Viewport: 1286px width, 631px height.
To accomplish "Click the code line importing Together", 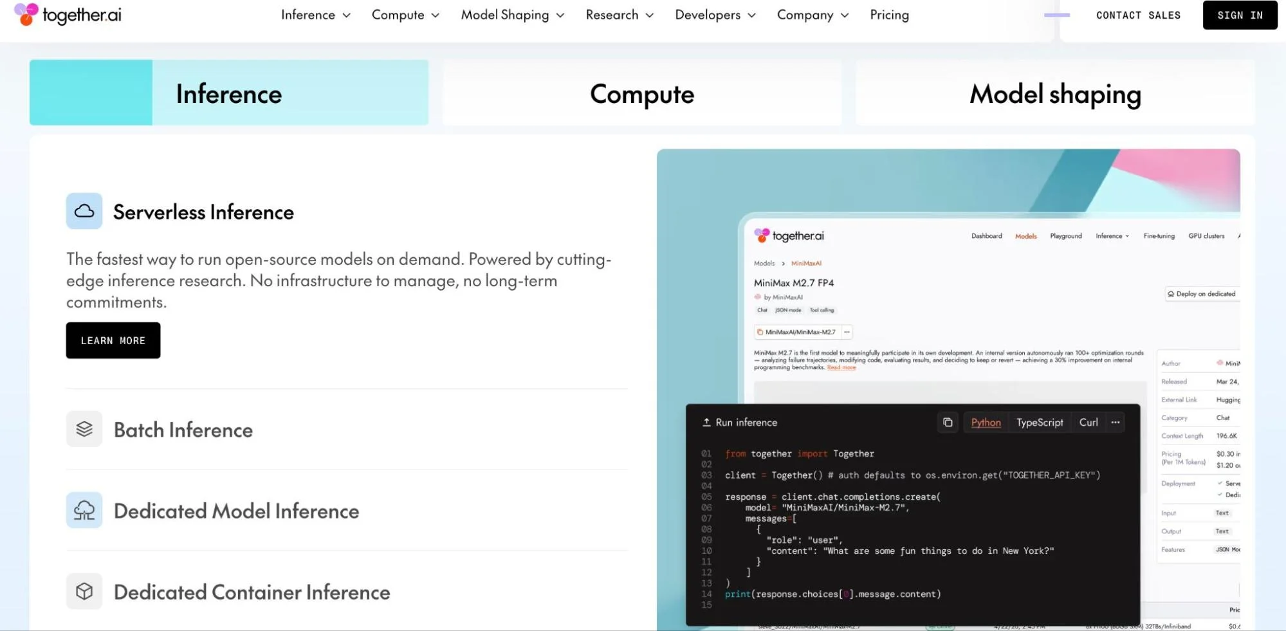I will click(799, 453).
